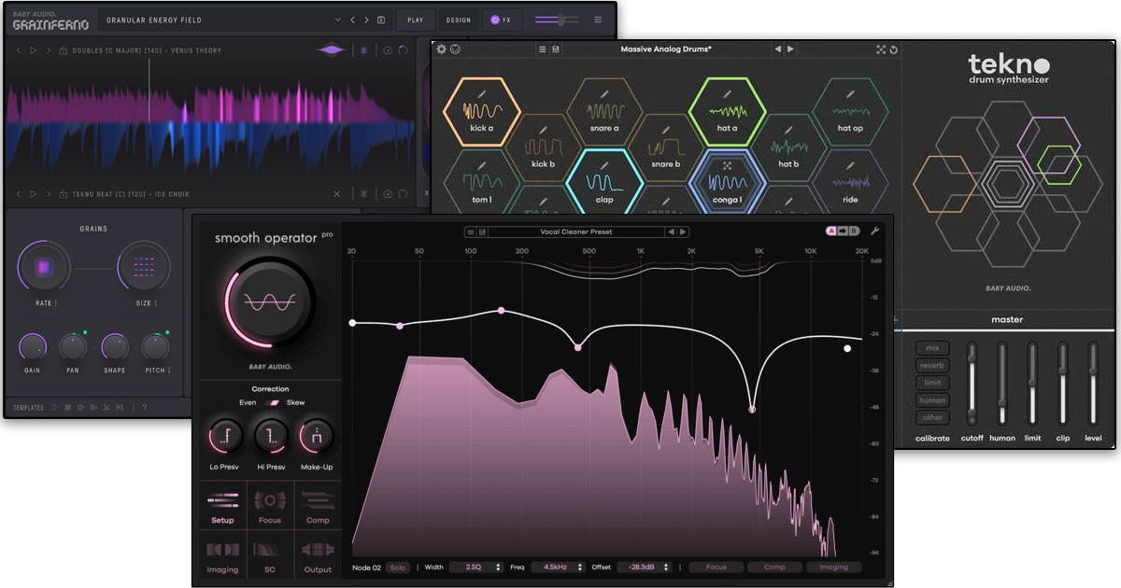
Task: Click the Smooth Operator save preset icon
Action: 482,231
